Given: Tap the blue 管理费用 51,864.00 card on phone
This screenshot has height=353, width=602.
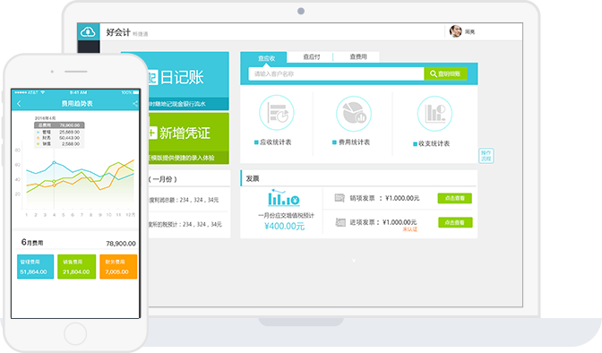Looking at the screenshot, I should coord(35,267).
